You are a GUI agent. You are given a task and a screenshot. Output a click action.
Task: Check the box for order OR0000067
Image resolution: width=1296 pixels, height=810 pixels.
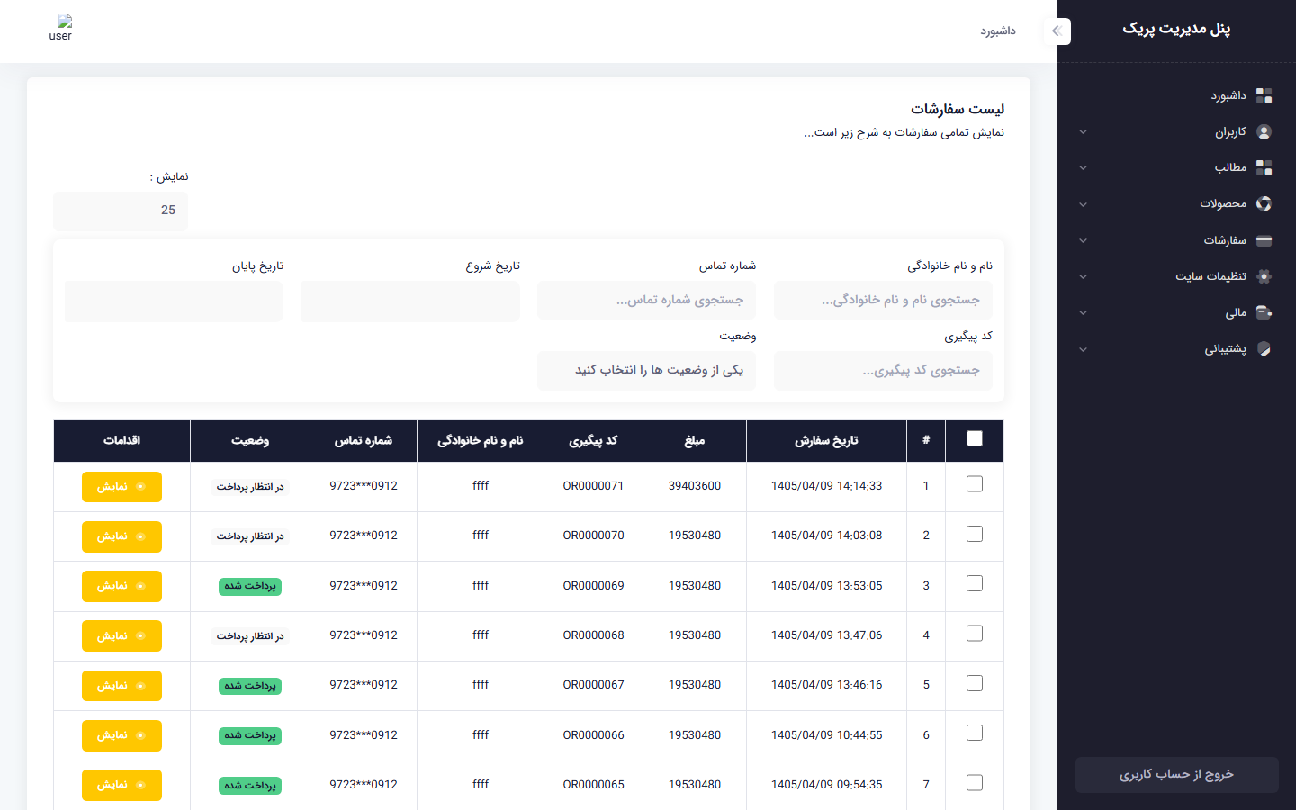(974, 683)
